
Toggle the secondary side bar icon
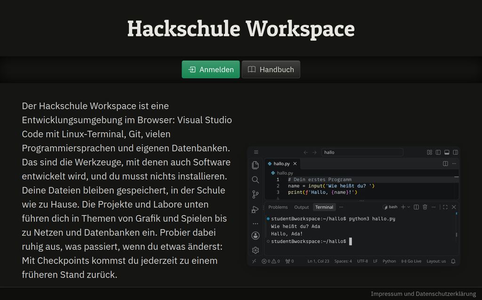pos(456,152)
